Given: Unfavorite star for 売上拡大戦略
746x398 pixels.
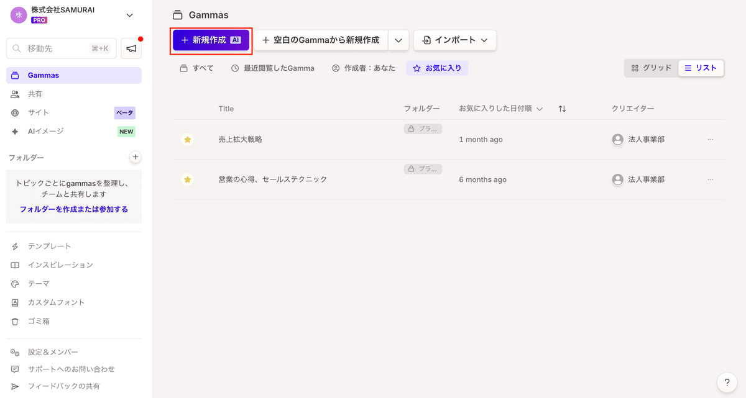Looking at the screenshot, I should pos(187,140).
